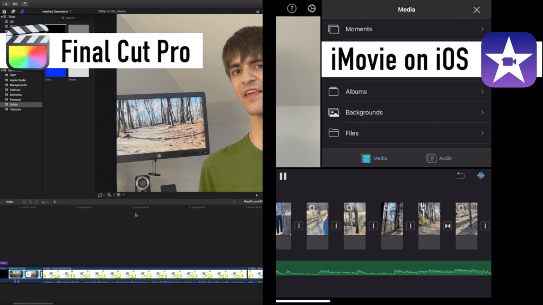Pick the Whites solid generator swatch
The image size is (543, 305).
(78, 72)
